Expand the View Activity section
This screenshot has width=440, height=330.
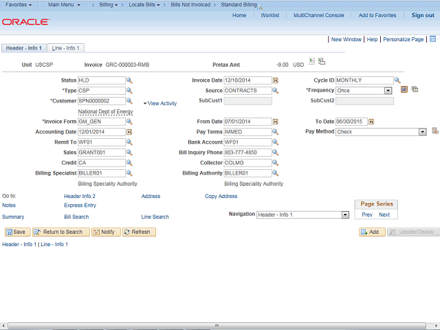[160, 103]
